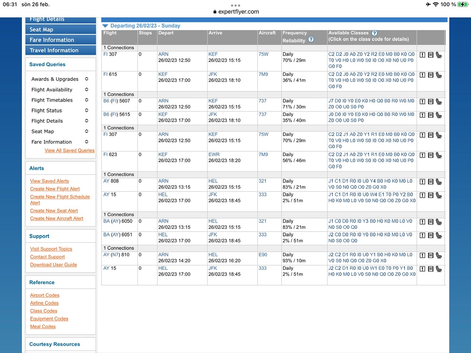
Task: View details icon for BA (AY) 6050
Action: click(x=431, y=222)
